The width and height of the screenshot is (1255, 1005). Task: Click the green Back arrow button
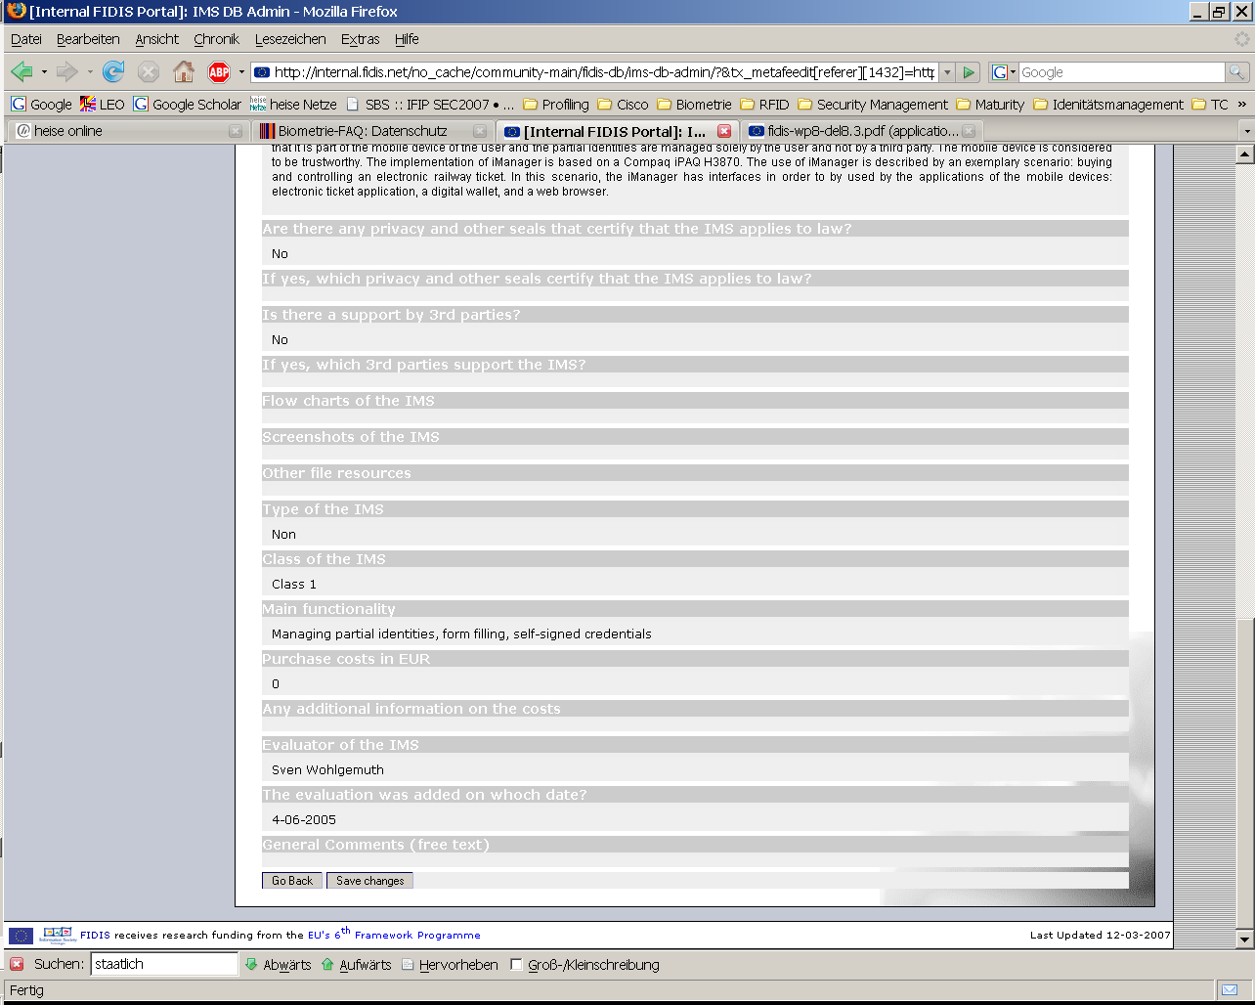[x=22, y=71]
